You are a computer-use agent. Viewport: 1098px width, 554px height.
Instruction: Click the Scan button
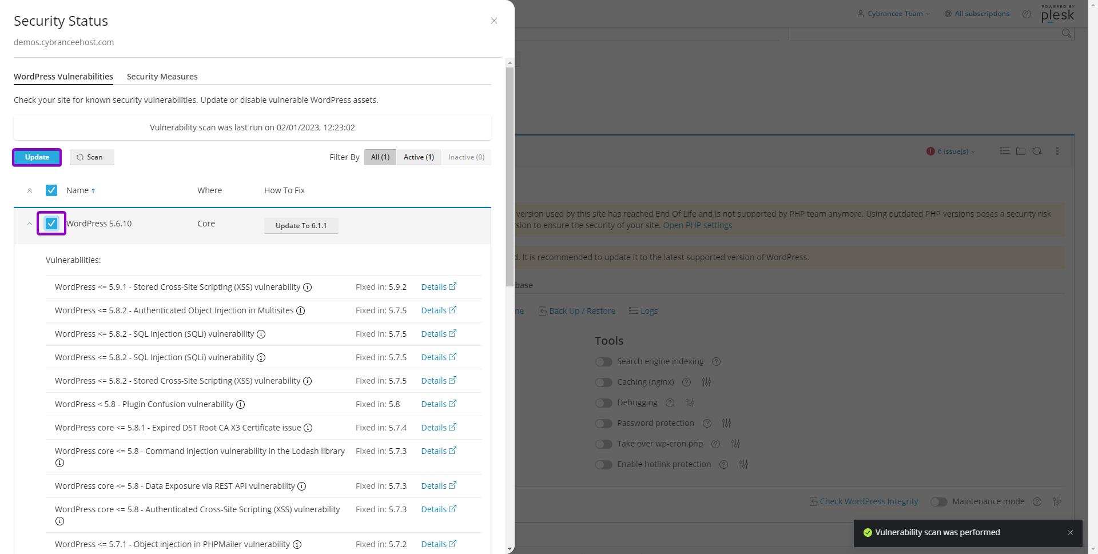91,157
